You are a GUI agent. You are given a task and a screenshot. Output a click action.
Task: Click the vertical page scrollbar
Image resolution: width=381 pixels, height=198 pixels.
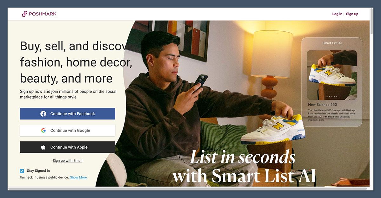(372, 22)
